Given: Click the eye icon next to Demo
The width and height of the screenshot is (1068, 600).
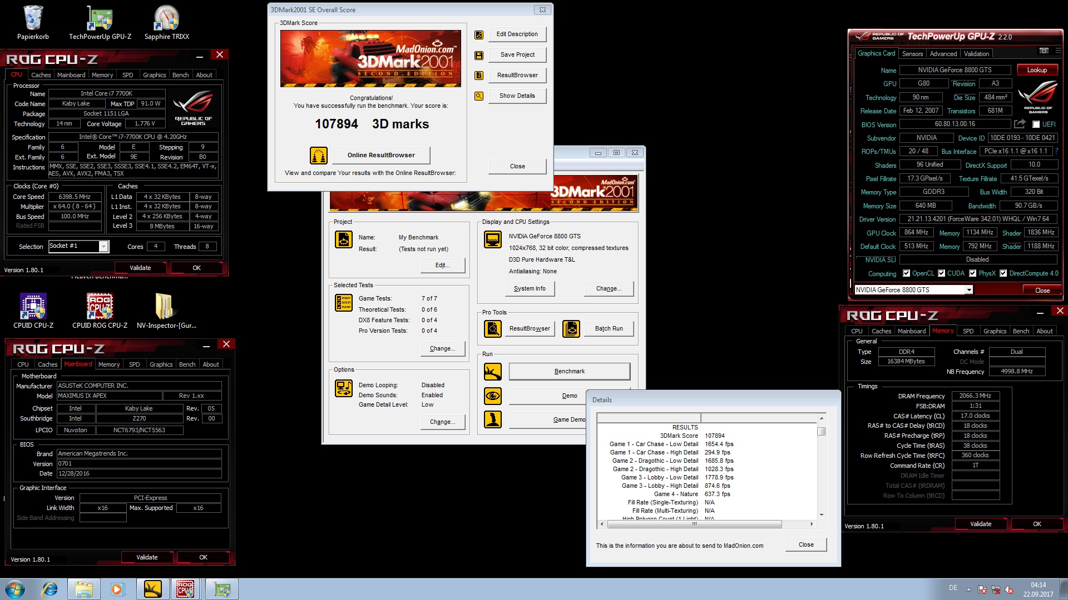Looking at the screenshot, I should tap(493, 396).
